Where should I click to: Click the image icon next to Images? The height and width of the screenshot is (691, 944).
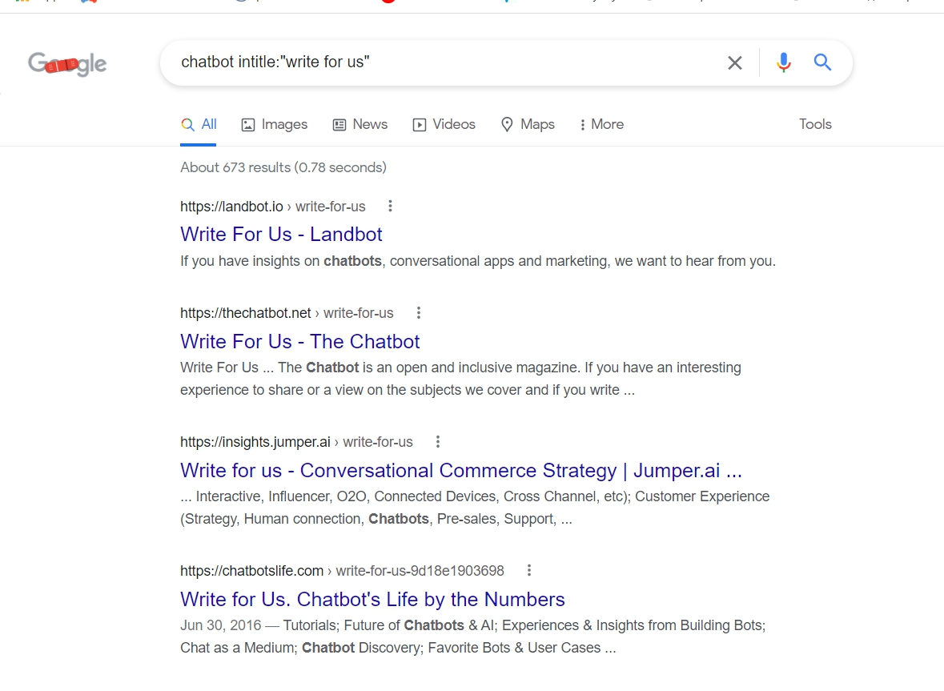pos(247,124)
